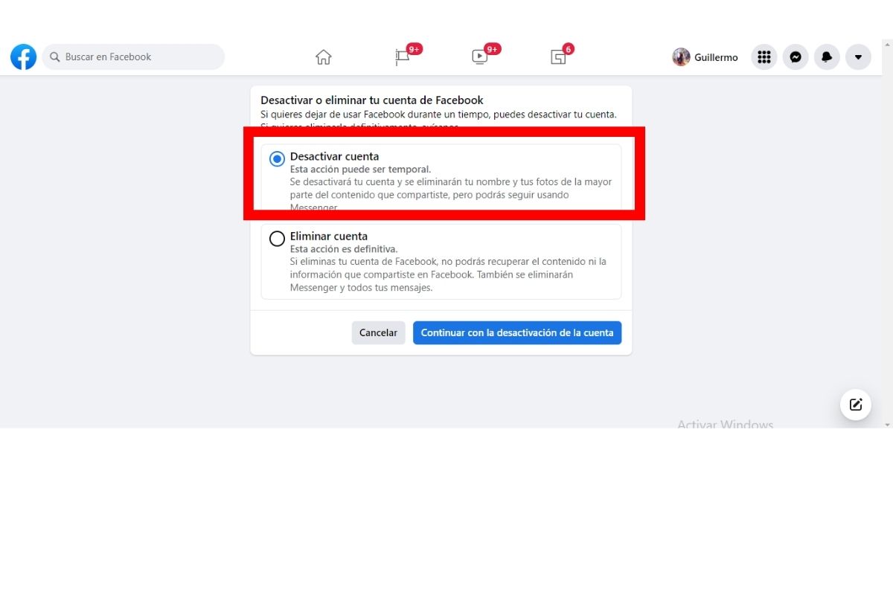Click the Desactivar cuenta heading text
893x595 pixels.
(334, 156)
